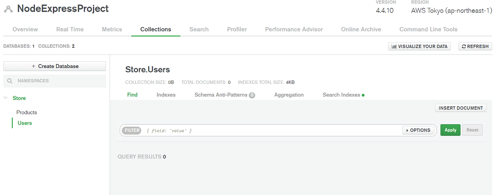
Task: Switch to the Online Archive tab
Action: pyautogui.click(x=361, y=30)
